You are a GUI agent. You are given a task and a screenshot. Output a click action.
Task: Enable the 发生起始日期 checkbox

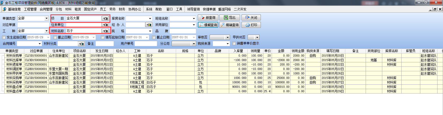4,37
